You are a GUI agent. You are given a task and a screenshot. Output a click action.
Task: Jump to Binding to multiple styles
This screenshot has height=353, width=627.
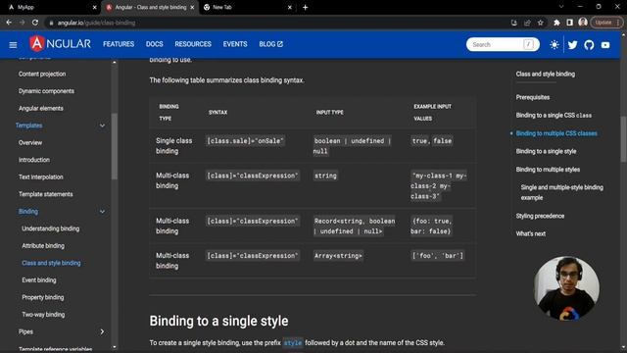pos(548,170)
